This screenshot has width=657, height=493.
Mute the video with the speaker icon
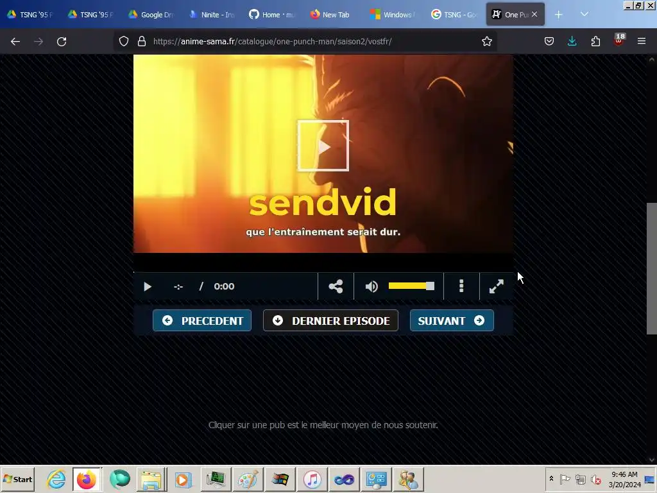(x=371, y=286)
